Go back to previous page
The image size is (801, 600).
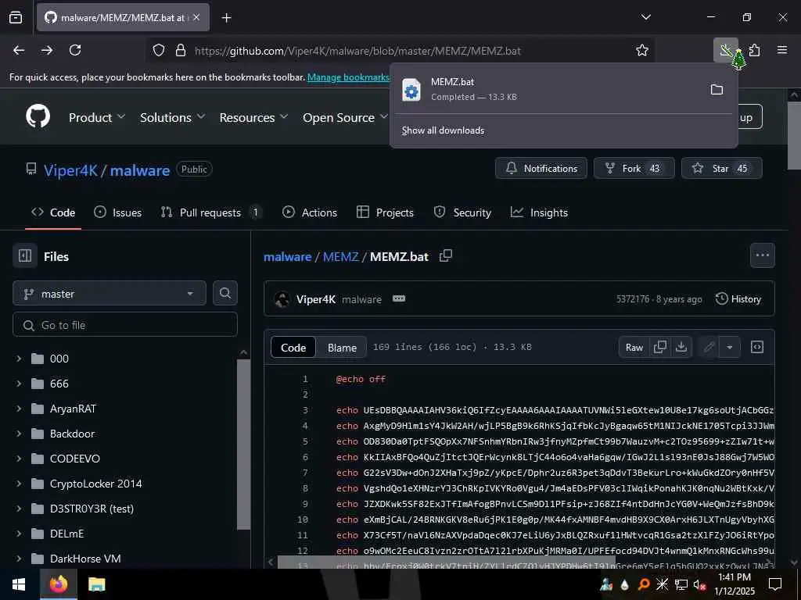tap(19, 50)
